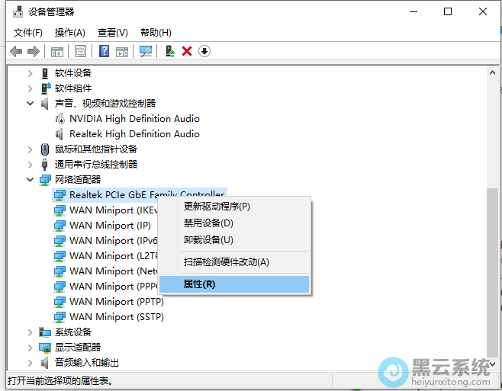
Task: Click the vertical scrollbar up arrow
Action: tap(491, 73)
